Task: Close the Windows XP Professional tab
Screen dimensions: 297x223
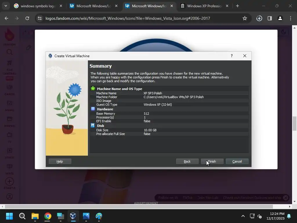Action: pos(227,6)
